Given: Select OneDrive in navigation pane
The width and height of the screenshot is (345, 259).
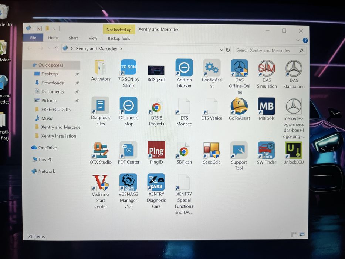Looking at the screenshot, I should 47,148.
